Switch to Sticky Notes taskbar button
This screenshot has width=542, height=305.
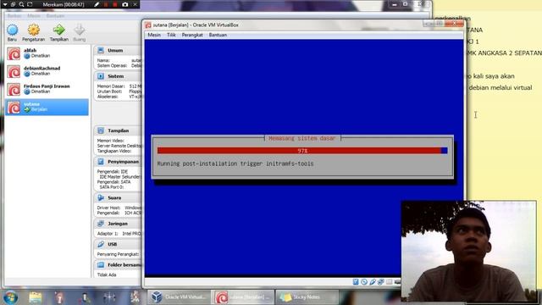tap(307, 297)
